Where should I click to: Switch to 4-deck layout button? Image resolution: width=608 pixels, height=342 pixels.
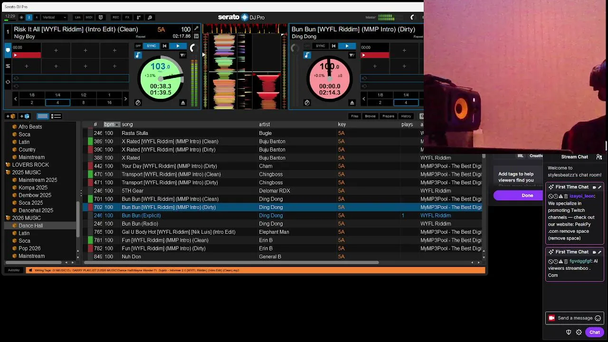click(37, 18)
